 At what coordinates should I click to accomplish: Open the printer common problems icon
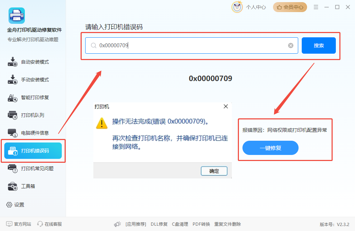point(12,168)
